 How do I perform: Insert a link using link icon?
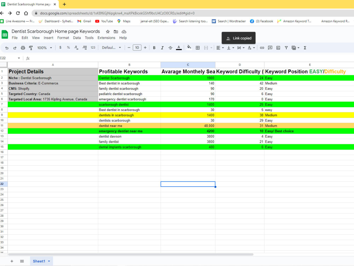(262, 48)
